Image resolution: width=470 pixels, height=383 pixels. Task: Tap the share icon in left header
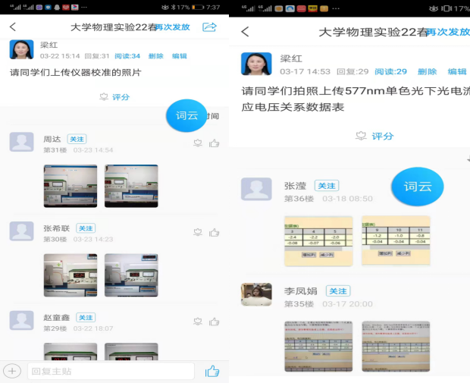pos(209,27)
